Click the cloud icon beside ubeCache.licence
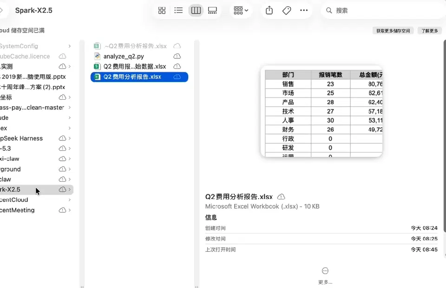Viewport: 446px width, 288px height. (62, 56)
